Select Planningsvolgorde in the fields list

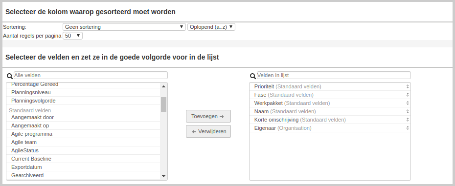[83, 101]
